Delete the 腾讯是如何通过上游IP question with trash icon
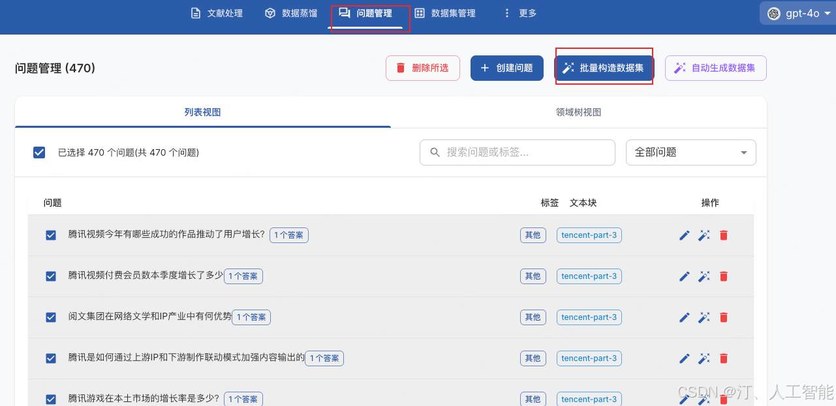The height and width of the screenshot is (406, 836). click(723, 358)
